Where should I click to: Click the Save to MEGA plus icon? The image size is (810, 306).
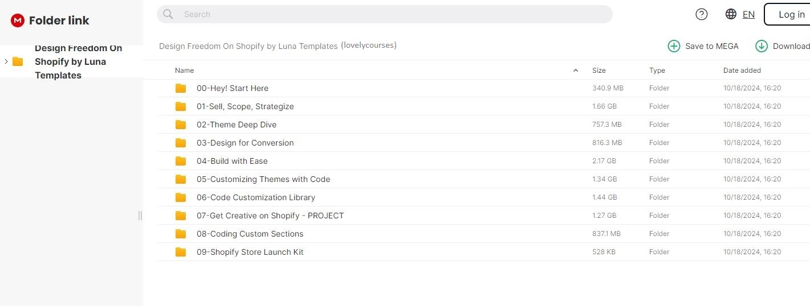coord(674,46)
